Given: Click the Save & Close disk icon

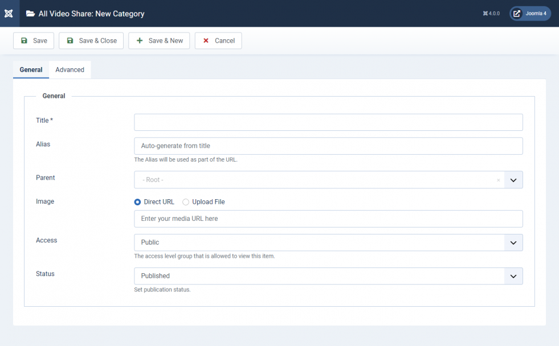Looking at the screenshot, I should pos(70,40).
